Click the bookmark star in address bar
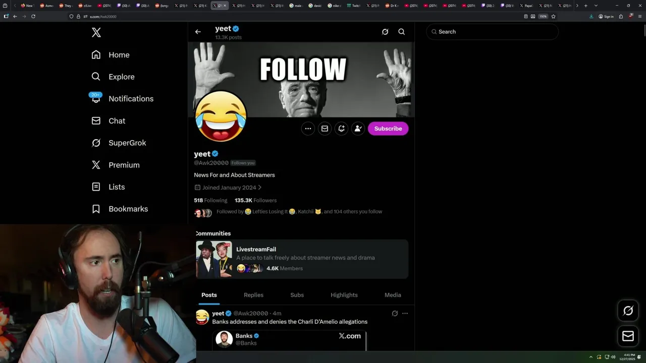 click(553, 16)
